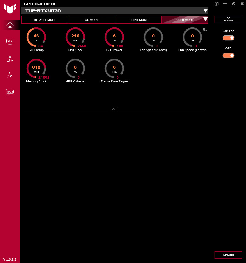The width and height of the screenshot is (246, 263).
Task: Restore down the GPU Tweak window
Action: coord(234,4)
